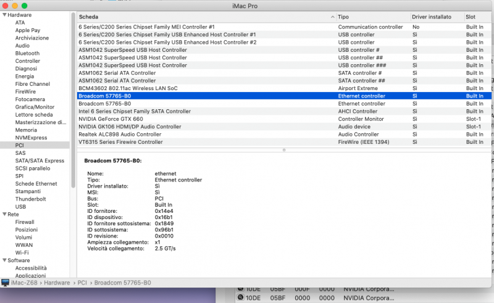This screenshot has height=303, width=494.
Task: Select Intel 6 Series SATA Controller row
Action: coord(284,111)
